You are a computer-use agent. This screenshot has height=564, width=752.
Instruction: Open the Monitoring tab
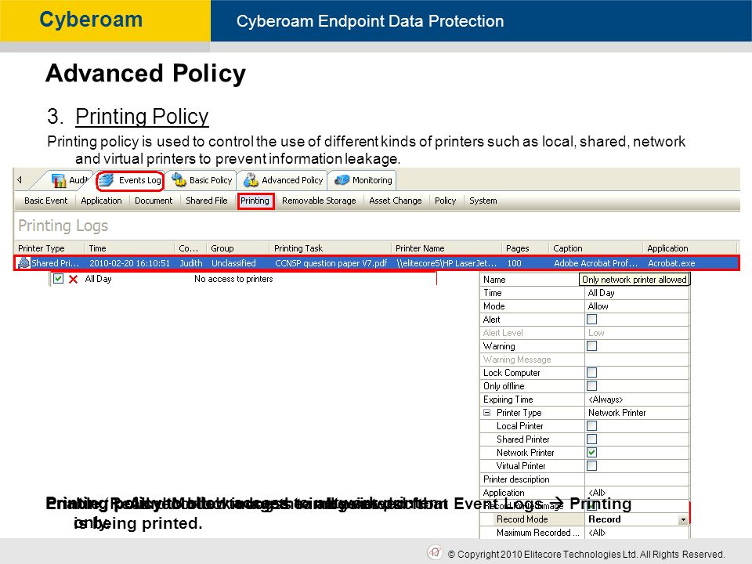(x=364, y=180)
